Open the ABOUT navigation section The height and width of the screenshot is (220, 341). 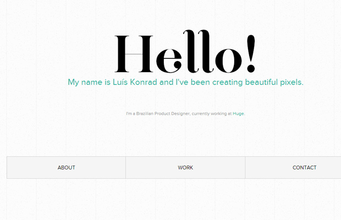click(66, 167)
